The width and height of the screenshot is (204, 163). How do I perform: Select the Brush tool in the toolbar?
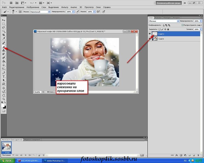pyautogui.click(x=4, y=47)
